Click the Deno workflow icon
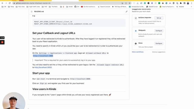 pos(136,44)
